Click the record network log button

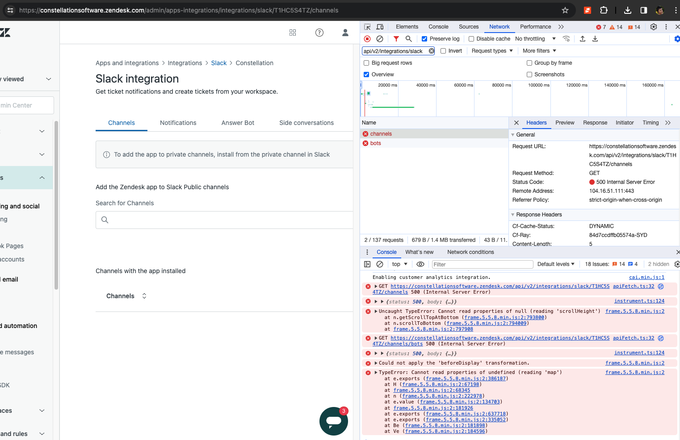(x=367, y=39)
